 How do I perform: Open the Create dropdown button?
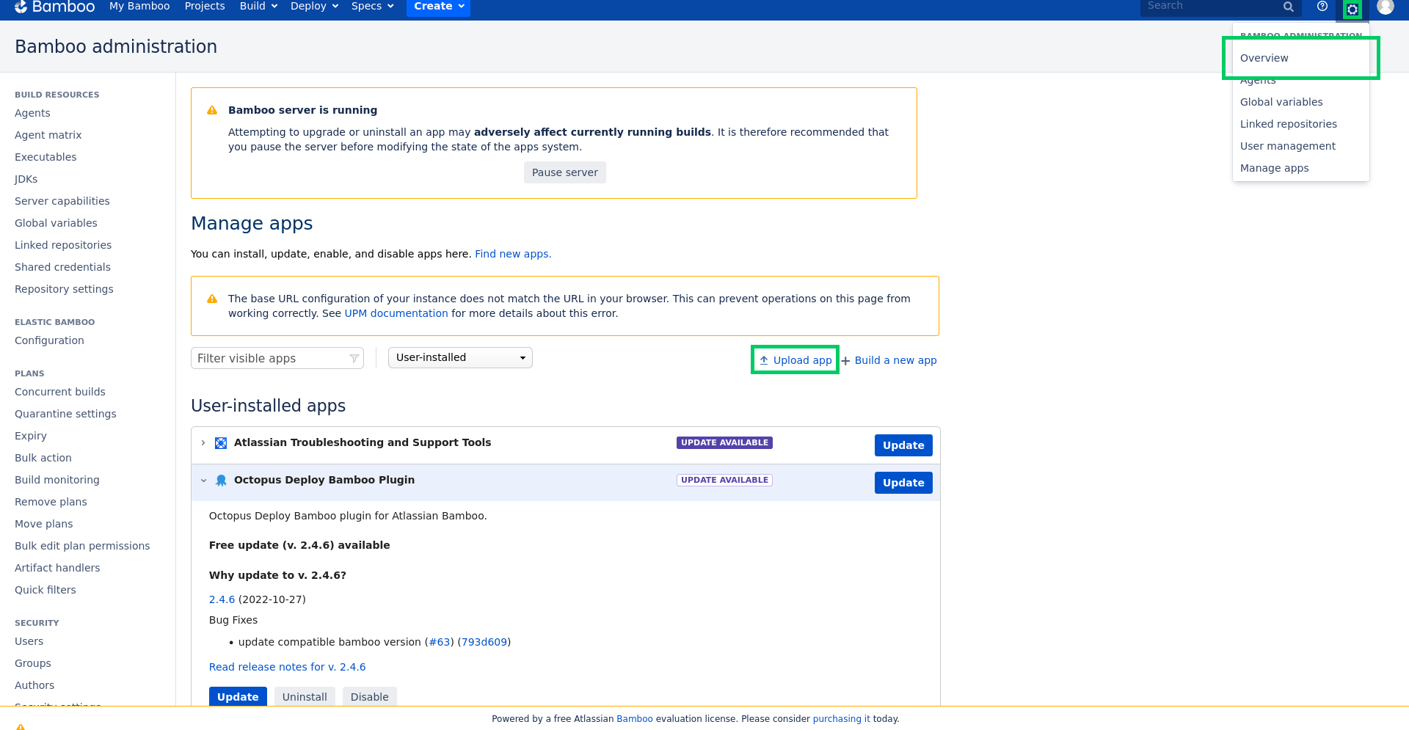click(x=438, y=7)
